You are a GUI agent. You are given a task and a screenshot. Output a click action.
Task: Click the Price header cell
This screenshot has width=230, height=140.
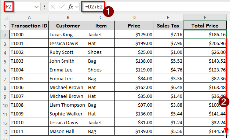pos(134,26)
